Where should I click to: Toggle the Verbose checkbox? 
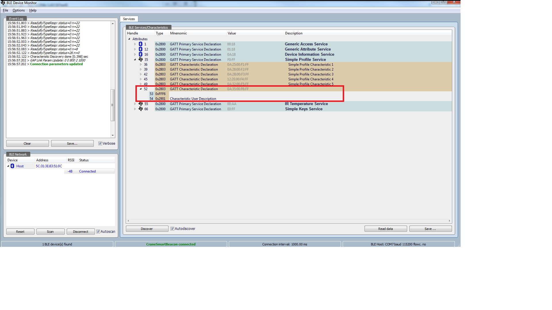100,144
